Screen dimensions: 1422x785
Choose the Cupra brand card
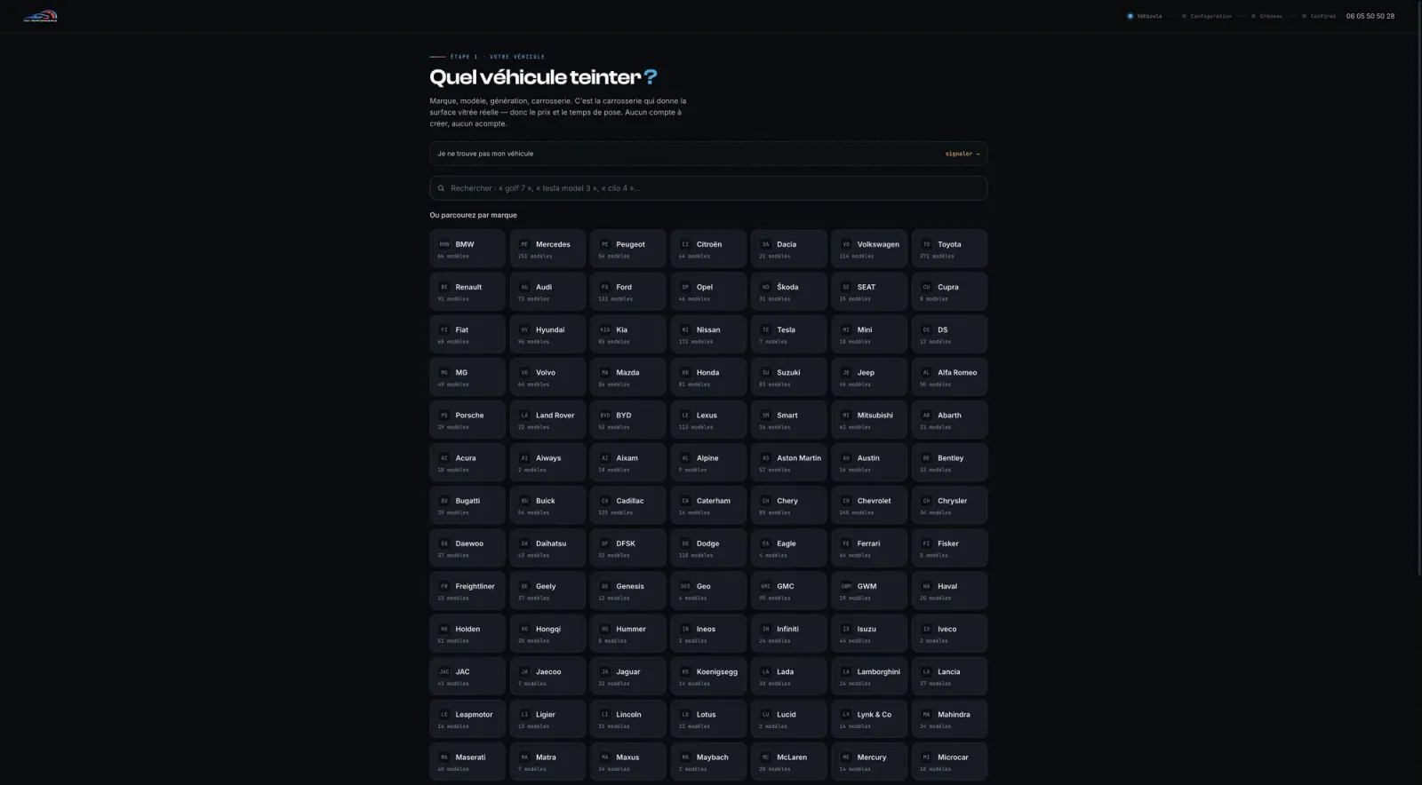tap(949, 291)
